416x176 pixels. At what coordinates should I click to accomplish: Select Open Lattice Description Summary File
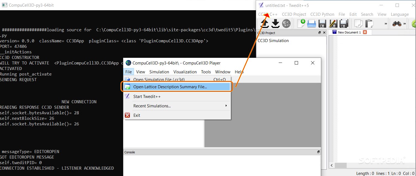[x=177, y=87]
